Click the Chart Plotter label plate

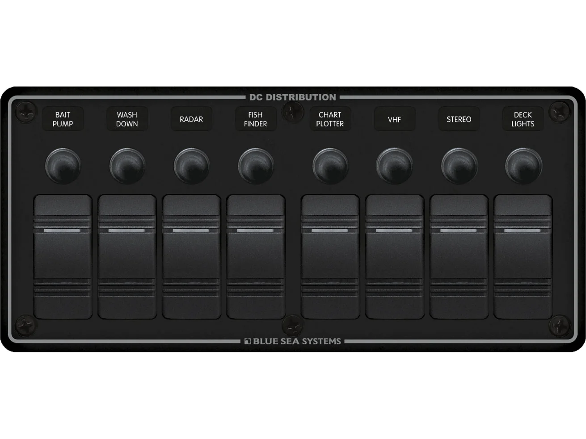point(330,119)
